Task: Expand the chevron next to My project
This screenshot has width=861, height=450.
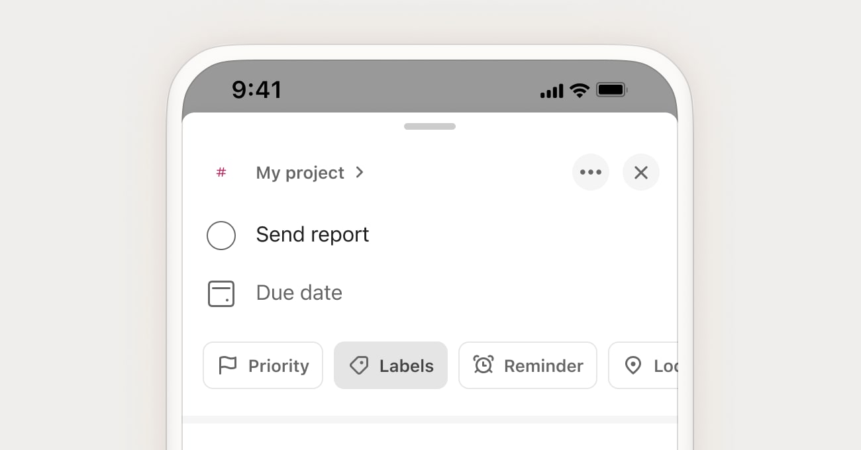Action: tap(360, 172)
